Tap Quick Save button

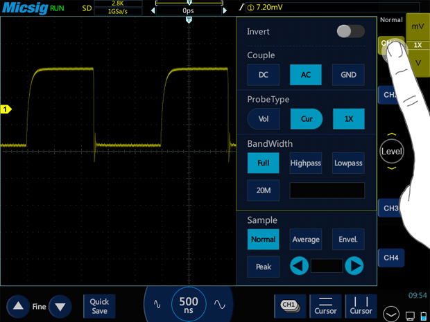pyautogui.click(x=99, y=306)
